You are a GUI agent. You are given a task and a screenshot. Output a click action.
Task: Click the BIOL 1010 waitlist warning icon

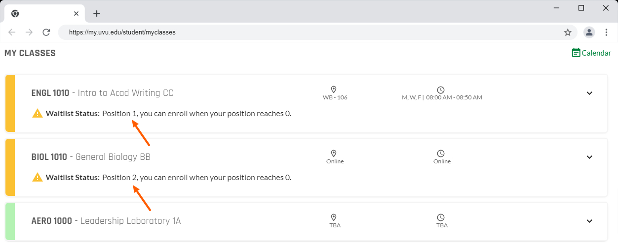coord(38,178)
